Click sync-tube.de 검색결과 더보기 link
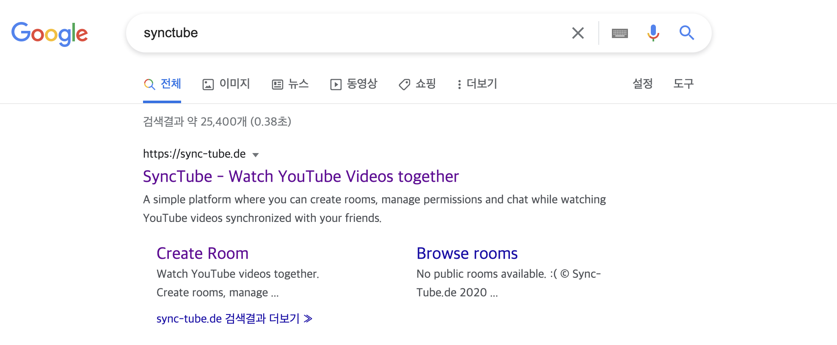Viewport: 837px width, 345px height. (x=234, y=318)
